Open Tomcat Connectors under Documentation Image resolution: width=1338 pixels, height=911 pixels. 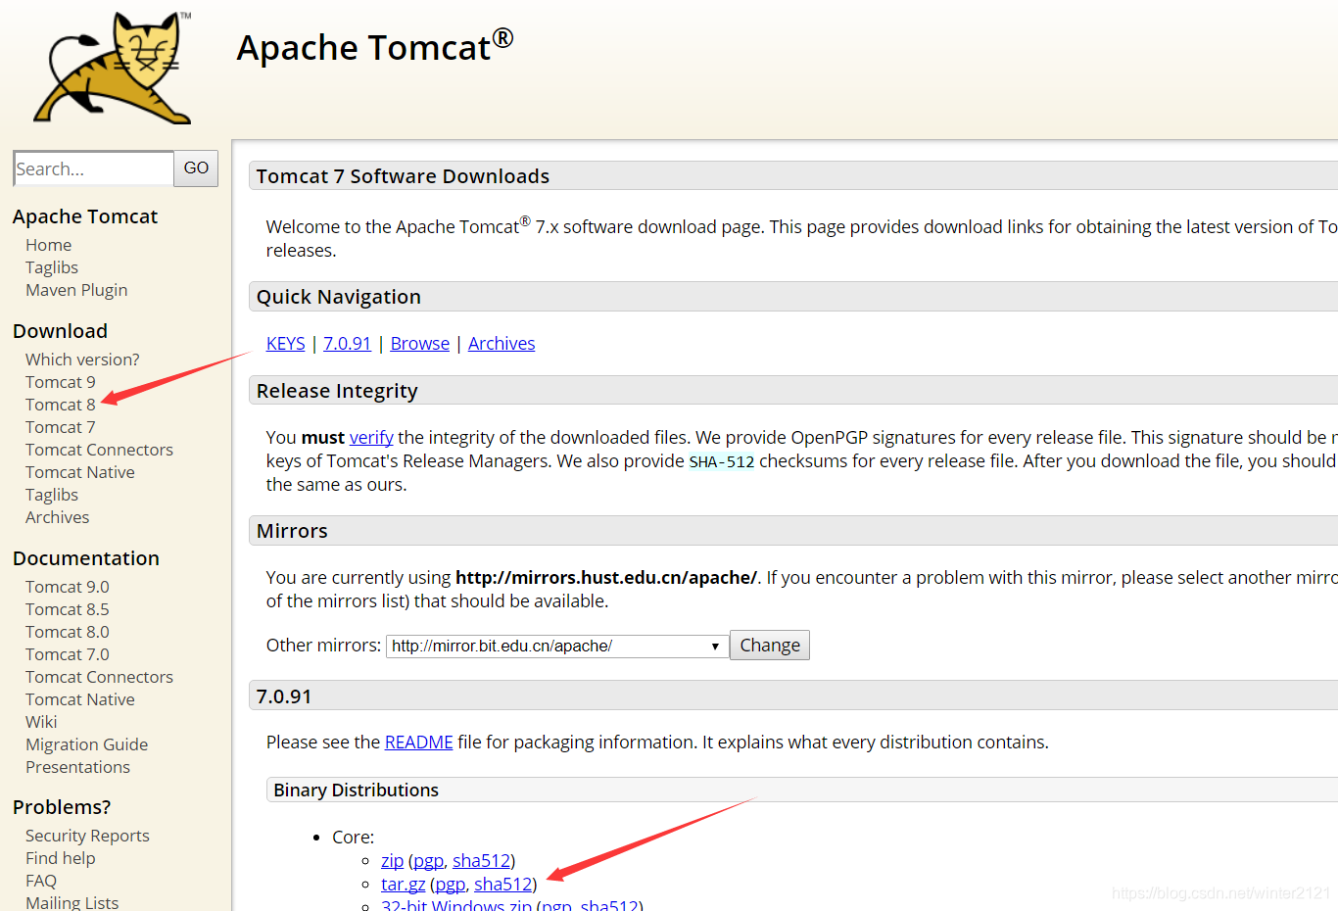click(x=99, y=677)
